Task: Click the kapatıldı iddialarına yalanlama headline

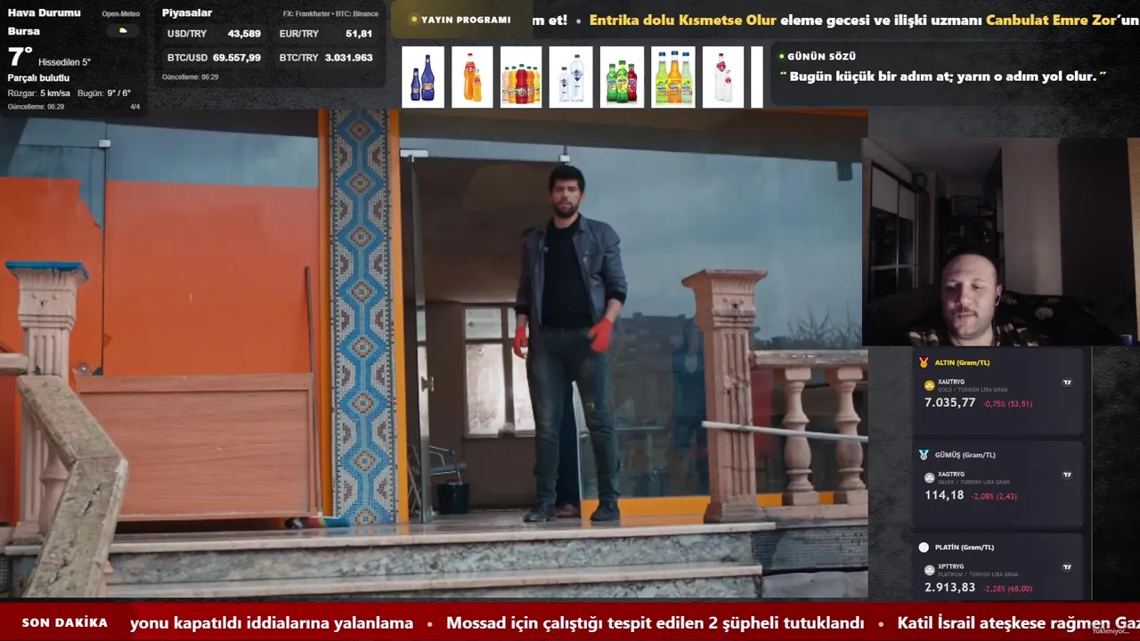Action: coord(272,623)
